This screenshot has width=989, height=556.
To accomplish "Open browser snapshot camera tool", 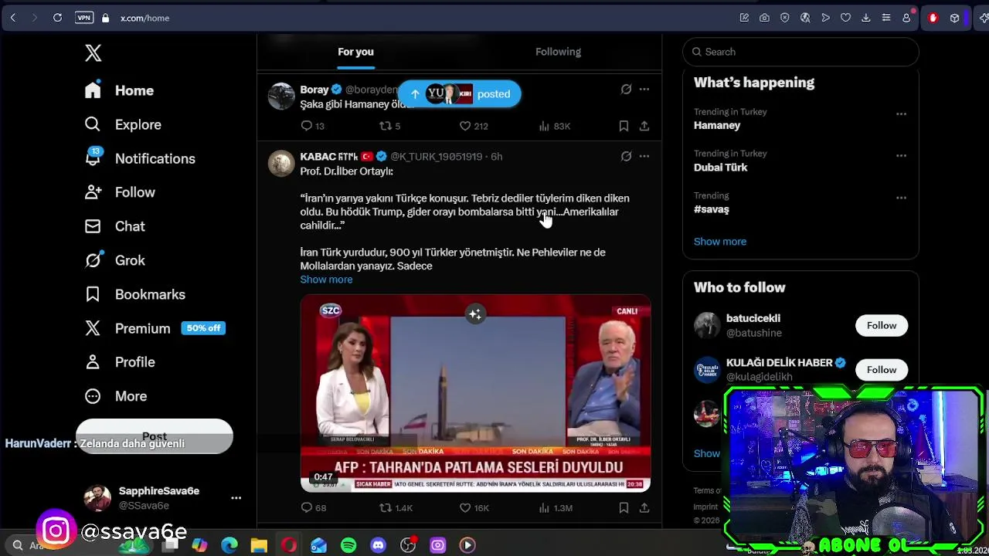I will point(764,18).
